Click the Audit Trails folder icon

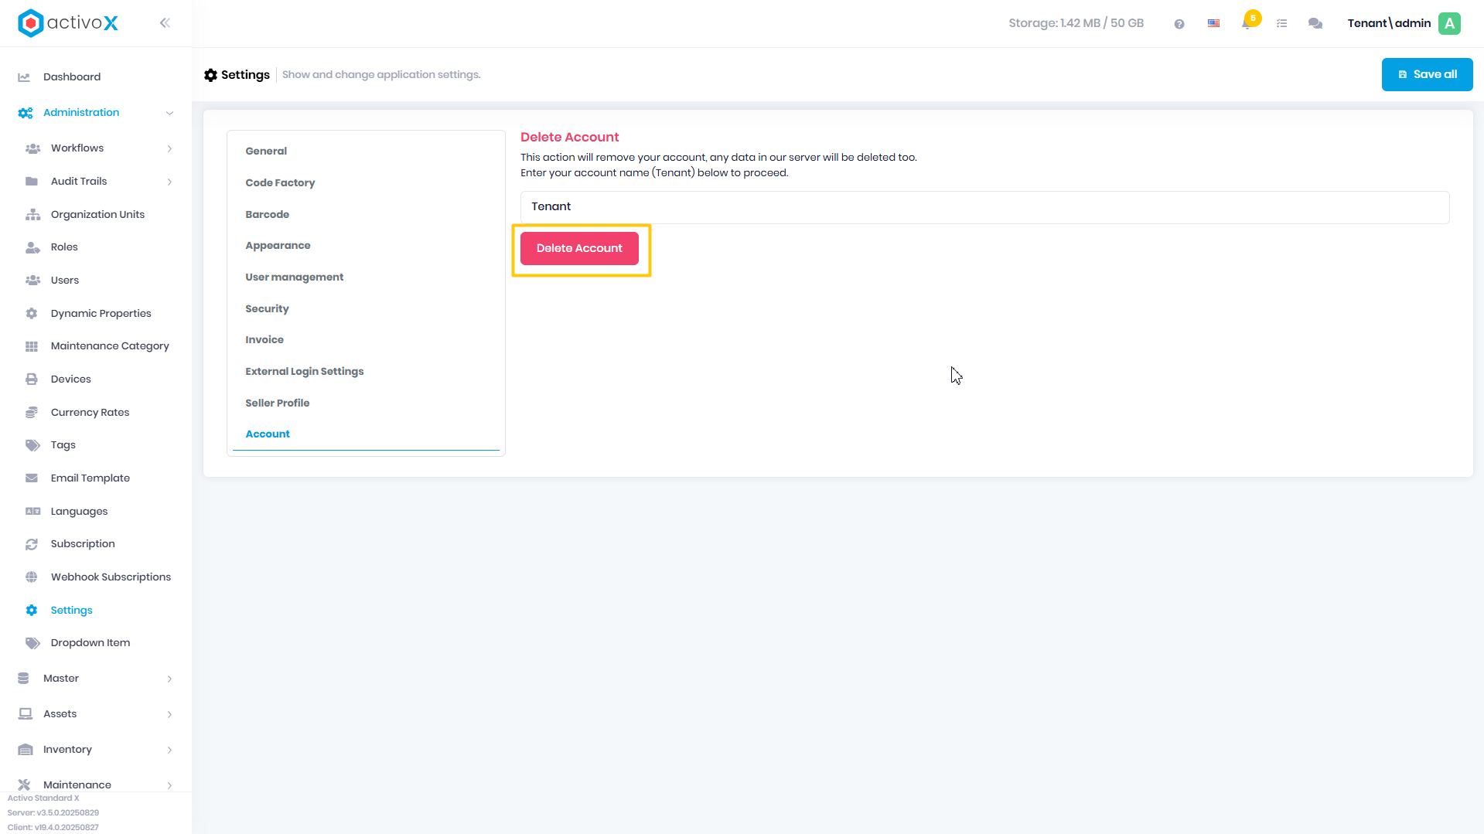click(32, 182)
